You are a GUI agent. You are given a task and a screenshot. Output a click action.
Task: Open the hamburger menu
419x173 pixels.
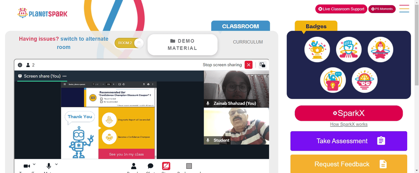click(x=404, y=8)
